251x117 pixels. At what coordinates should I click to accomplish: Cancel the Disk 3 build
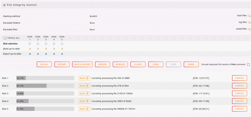[x=240, y=93]
